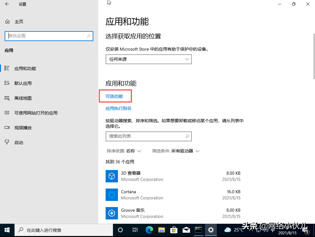The height and width of the screenshot is (237, 315).
Task: Click the 主页 home item
Action: (18, 21)
